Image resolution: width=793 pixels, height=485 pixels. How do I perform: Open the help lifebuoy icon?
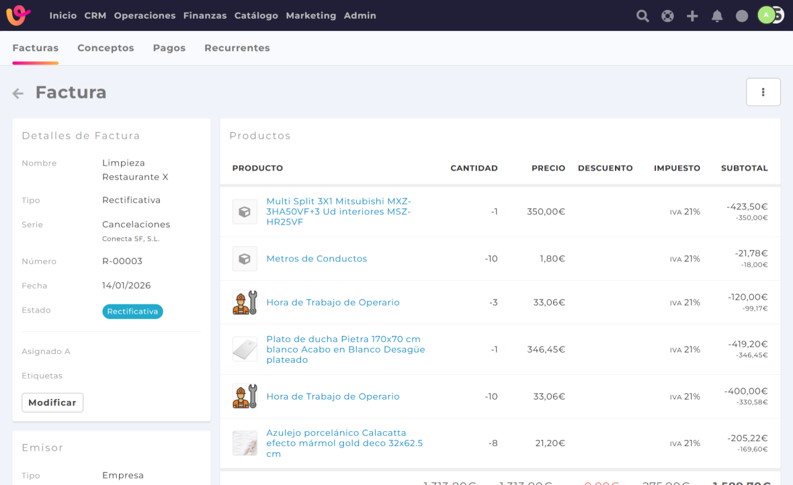point(667,16)
